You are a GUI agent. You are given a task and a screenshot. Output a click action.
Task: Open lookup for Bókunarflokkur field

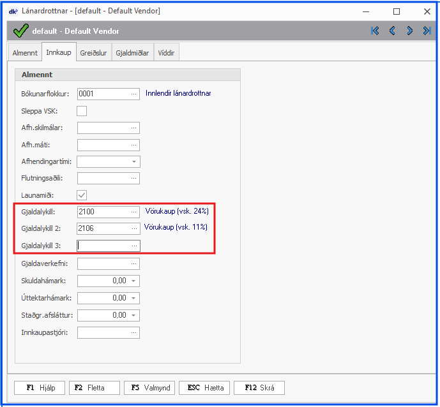pos(133,94)
